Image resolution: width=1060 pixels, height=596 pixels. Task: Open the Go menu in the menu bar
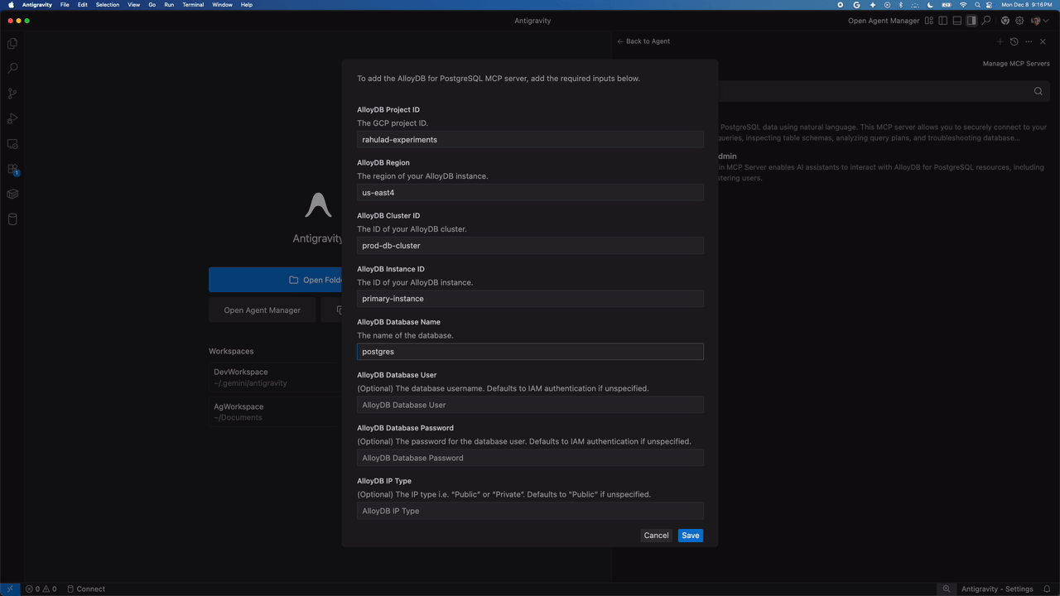(x=152, y=5)
